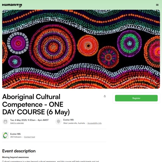Click the 453 followers text
Image resolution: width=162 pixels, height=162 pixels.
point(16,137)
